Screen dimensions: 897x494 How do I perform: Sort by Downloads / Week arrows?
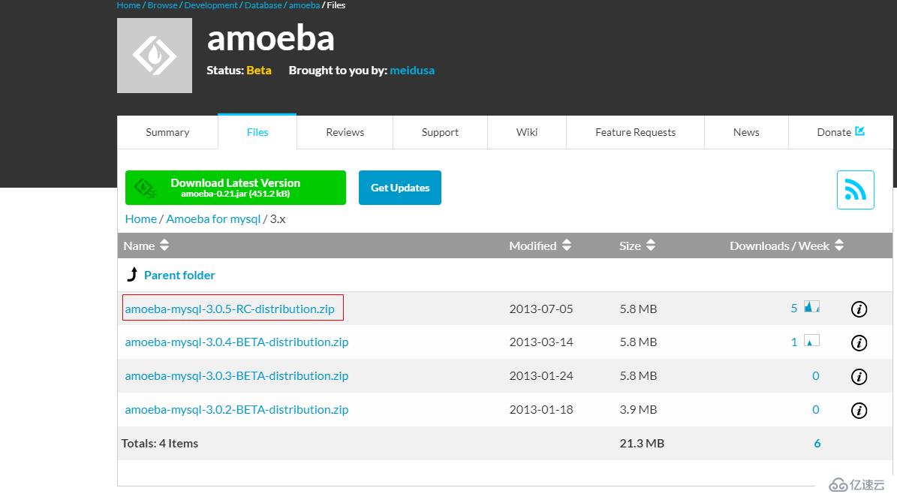[x=839, y=245]
